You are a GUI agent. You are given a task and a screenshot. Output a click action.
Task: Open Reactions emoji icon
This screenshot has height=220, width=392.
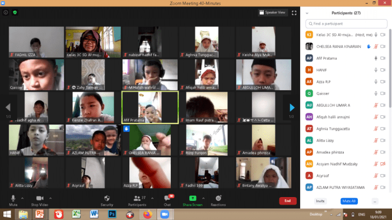pos(218,198)
